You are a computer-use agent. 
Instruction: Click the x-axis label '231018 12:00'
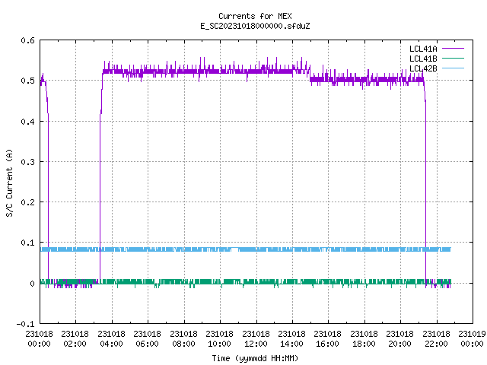(x=256, y=339)
